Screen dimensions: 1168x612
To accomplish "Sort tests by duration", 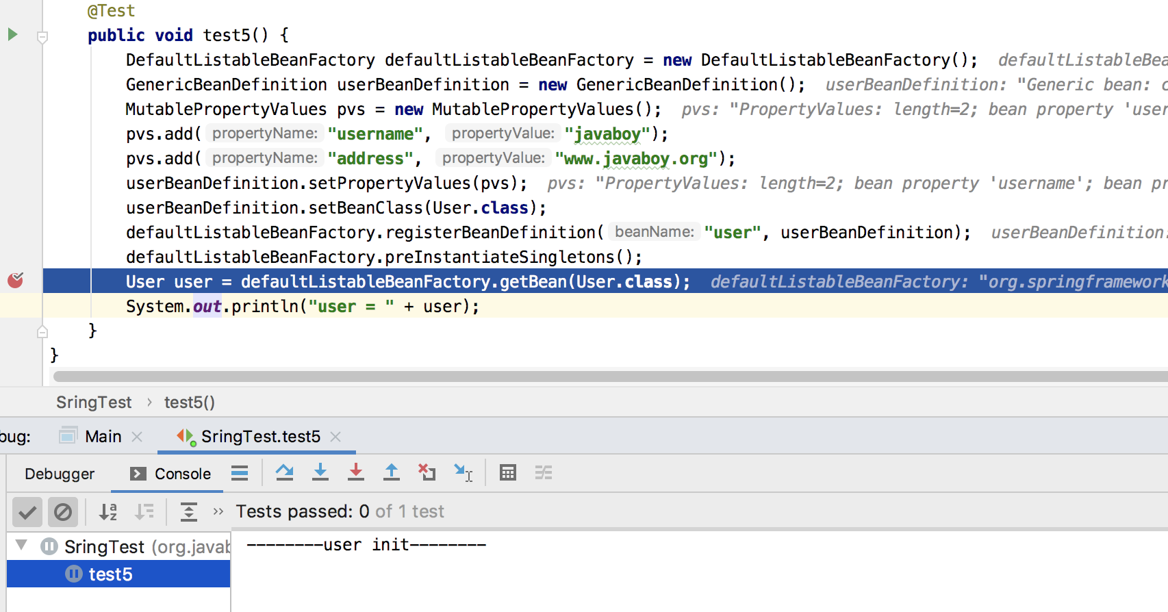I will [x=144, y=512].
